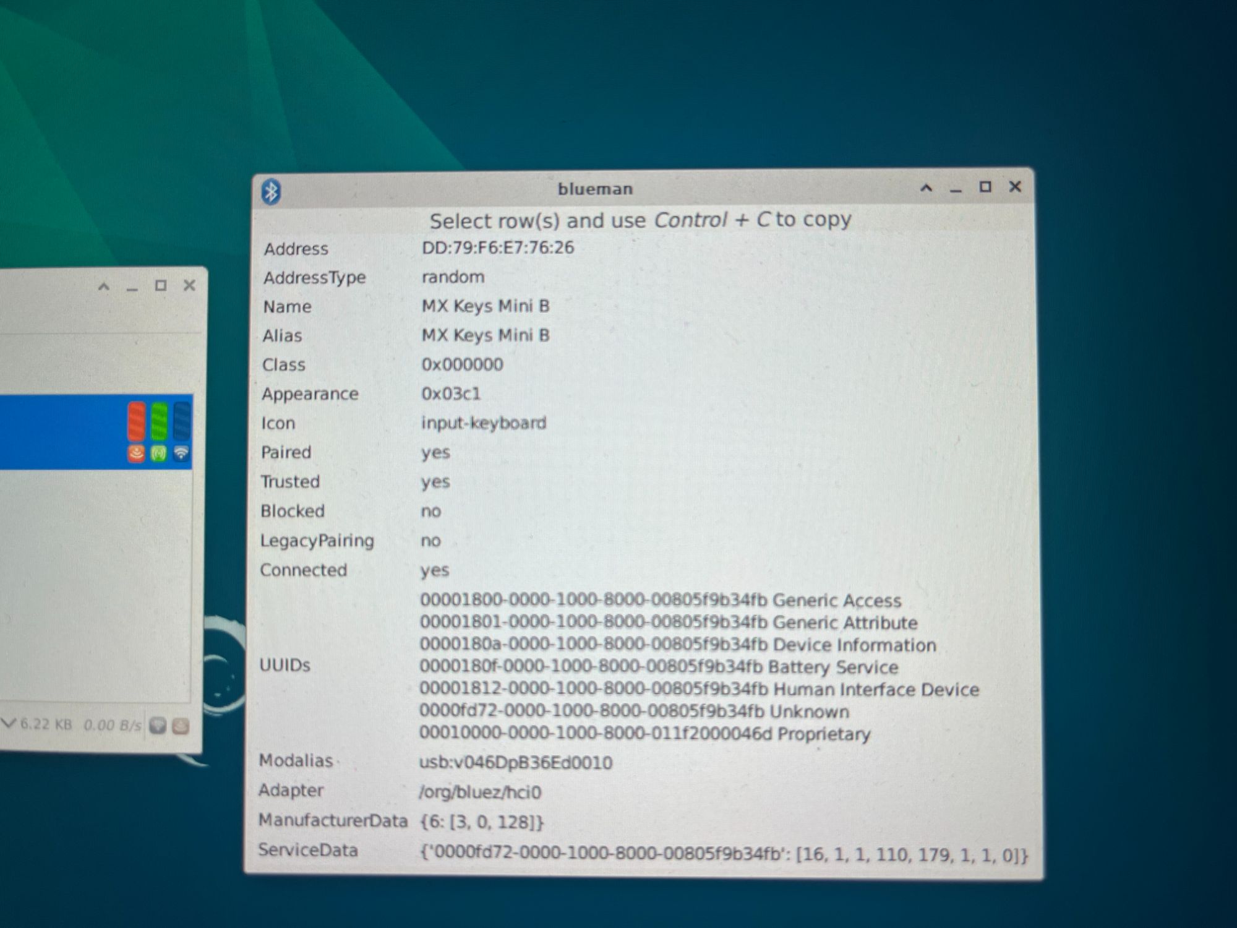Click the "Generic Access" UUID line

tap(661, 600)
